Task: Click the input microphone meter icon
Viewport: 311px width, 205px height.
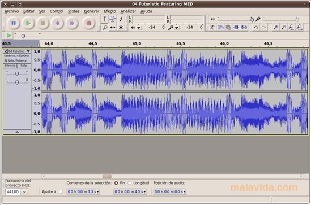Action: 171,28
